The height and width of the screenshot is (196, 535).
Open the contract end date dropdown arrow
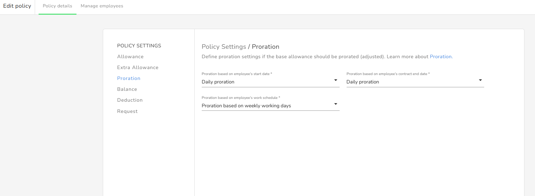480,80
